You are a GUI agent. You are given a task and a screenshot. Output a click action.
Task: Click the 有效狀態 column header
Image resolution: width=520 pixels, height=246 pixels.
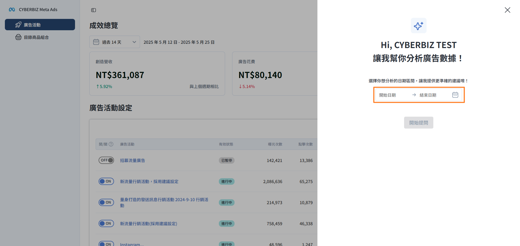coord(226,144)
